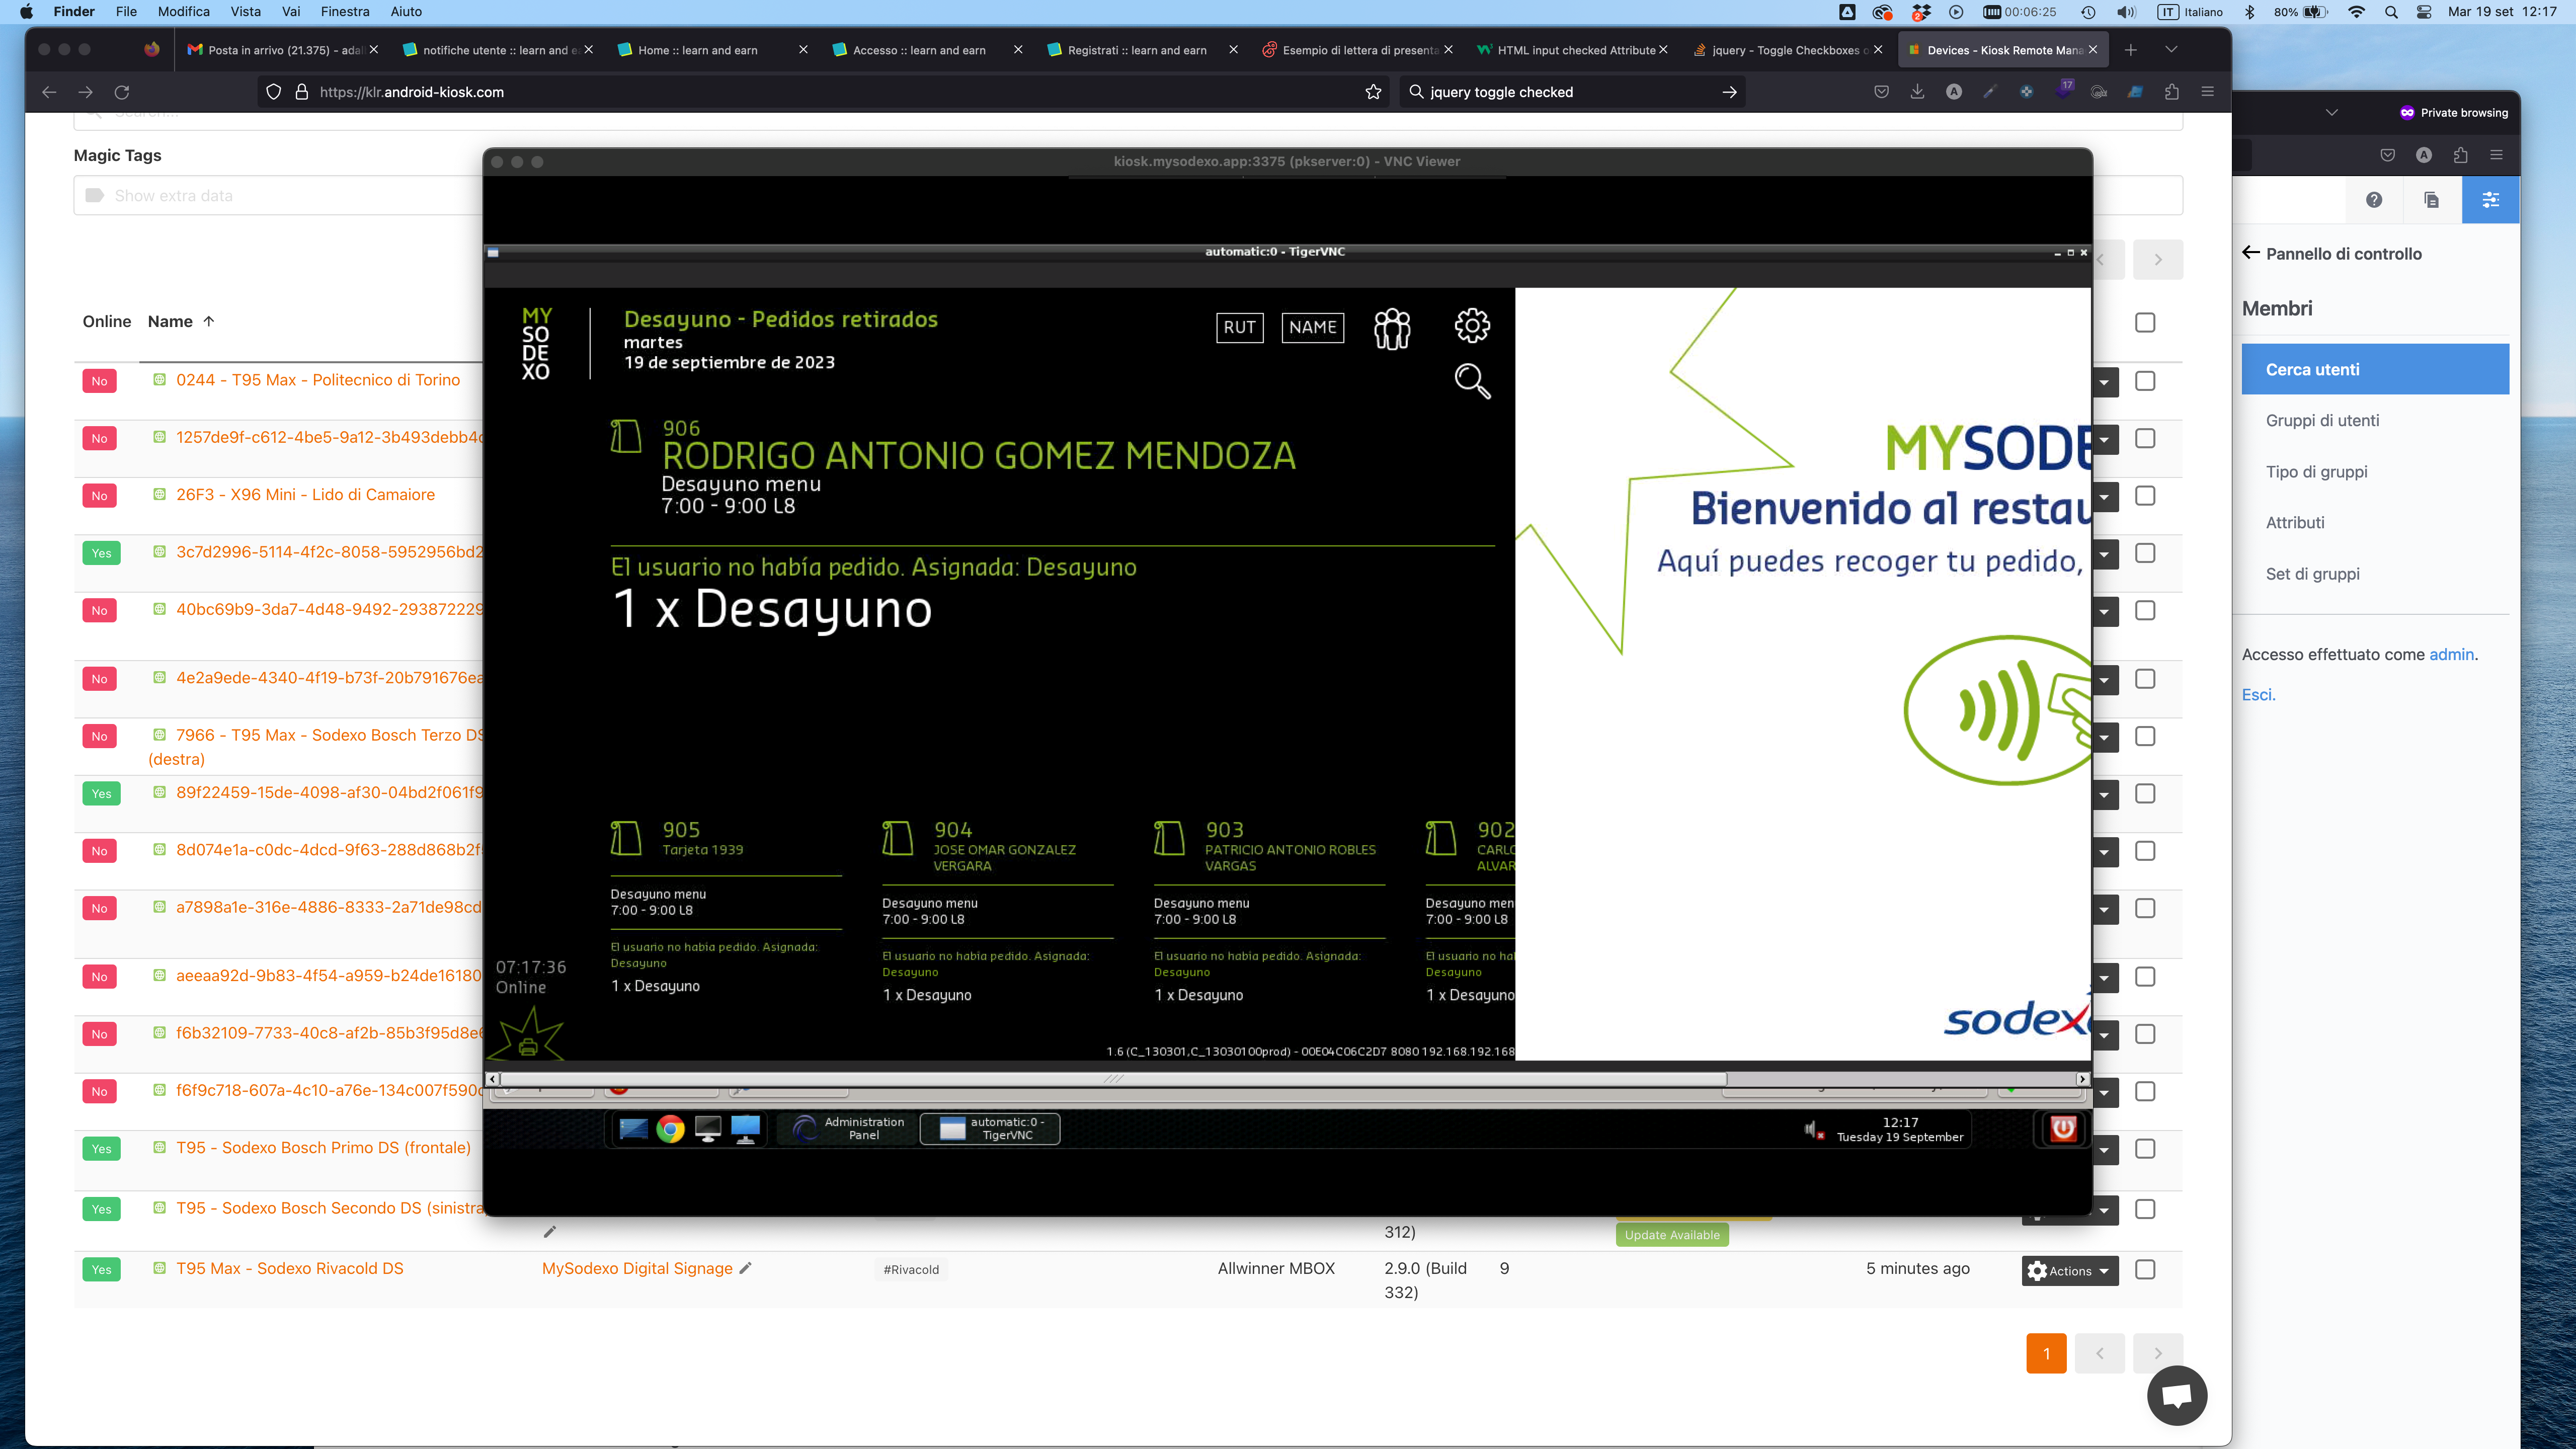Click the gear settings icon in MySodexo
Image resolution: width=2576 pixels, height=1449 pixels.
(x=1472, y=325)
